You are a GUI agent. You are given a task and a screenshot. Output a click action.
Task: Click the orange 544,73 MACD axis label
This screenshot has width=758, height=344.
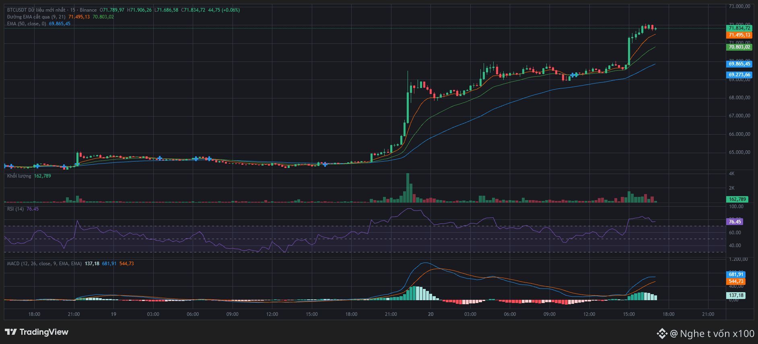click(736, 281)
